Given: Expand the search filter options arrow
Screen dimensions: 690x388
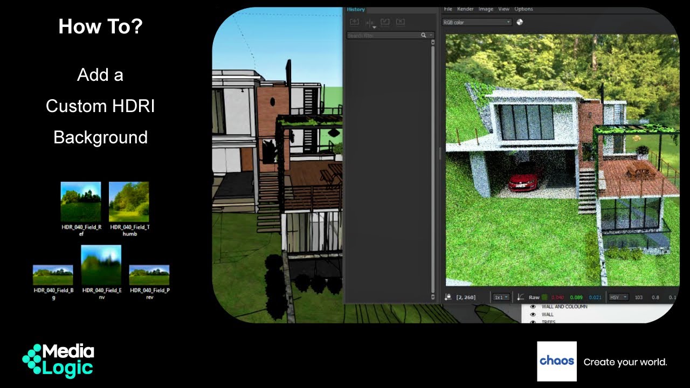Looking at the screenshot, I should (x=431, y=35).
